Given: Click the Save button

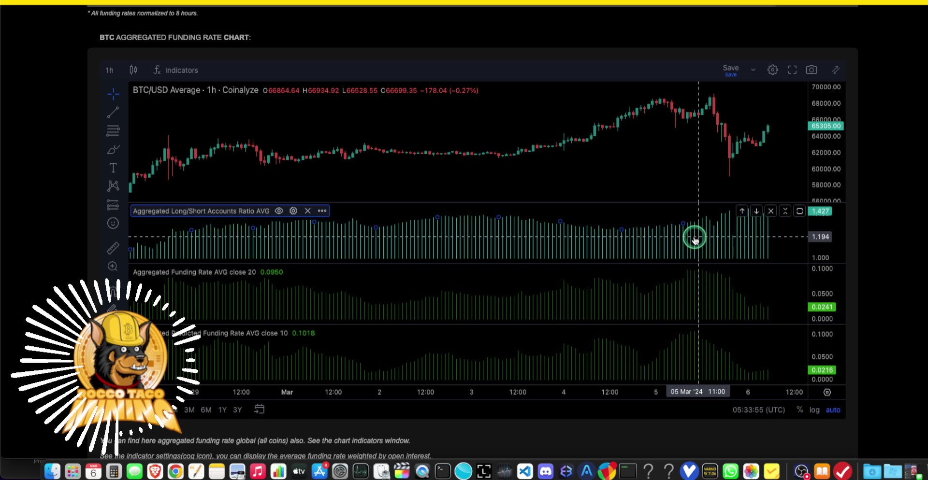Looking at the screenshot, I should tap(730, 68).
